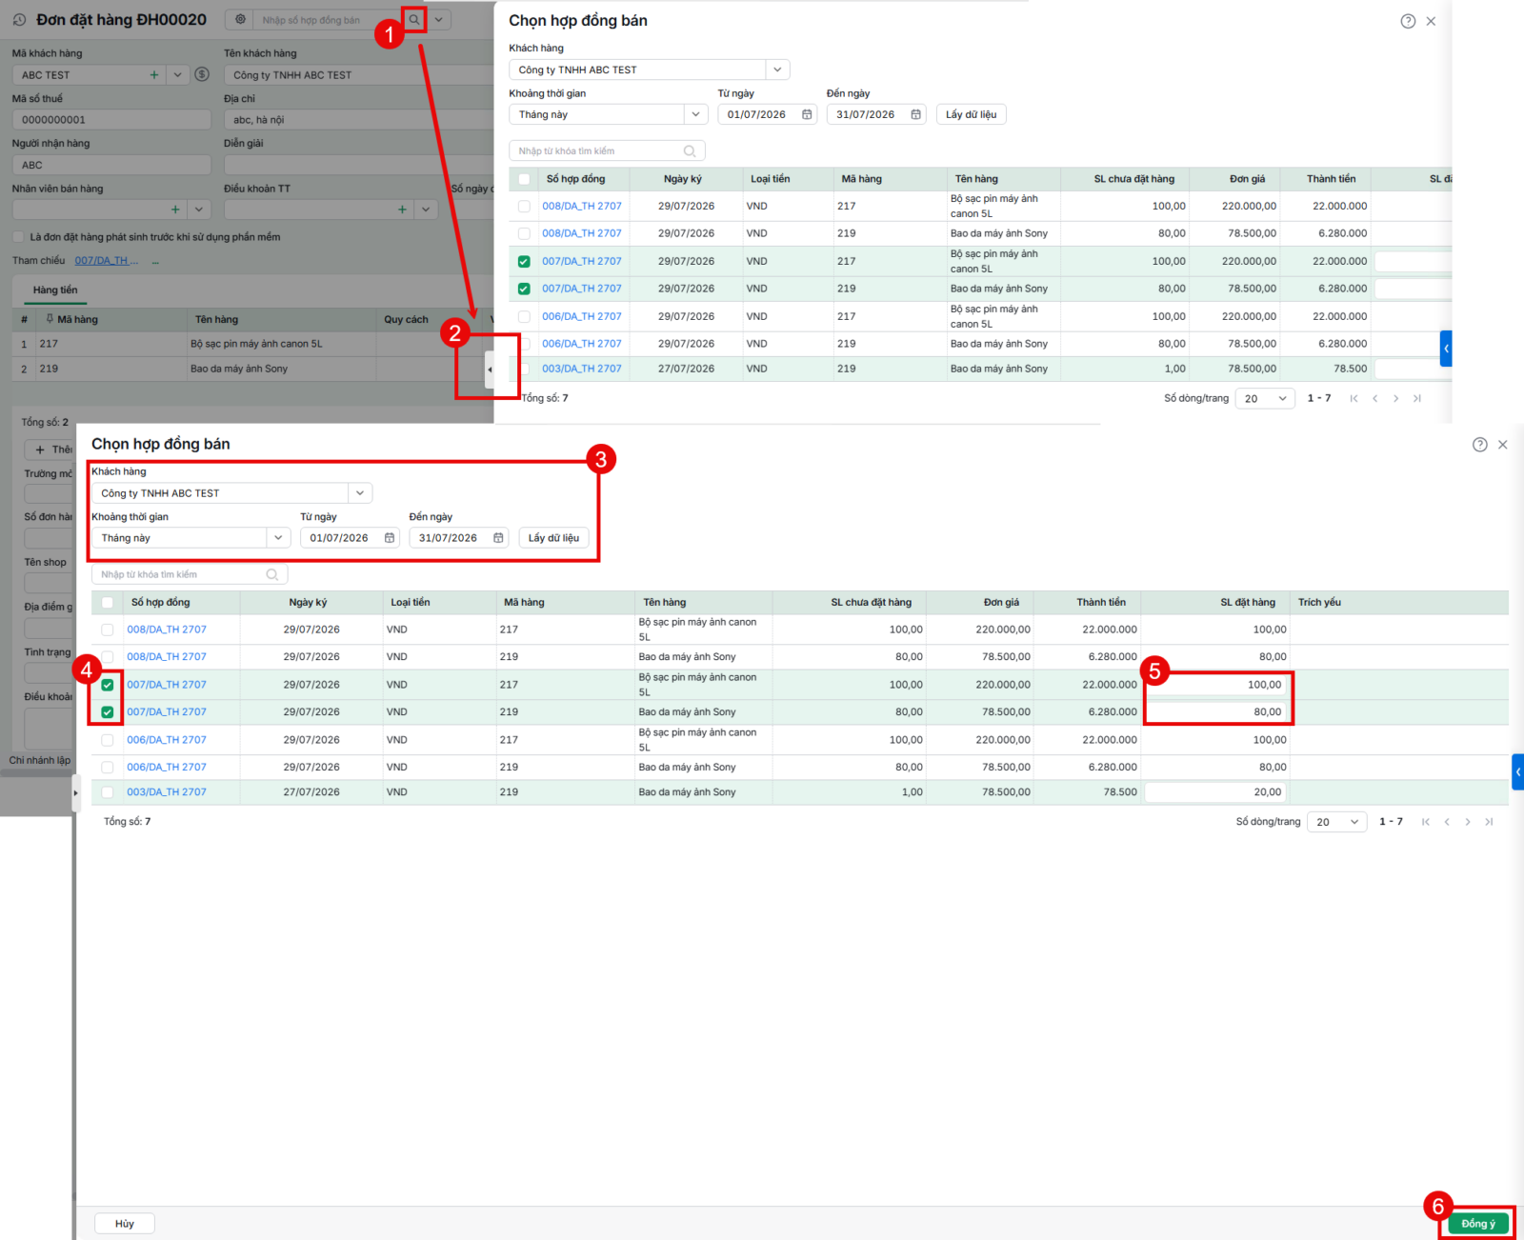Open the history icon beside Đơn đặt hàng ĐH00020
The height and width of the screenshot is (1240, 1524).
(19, 20)
